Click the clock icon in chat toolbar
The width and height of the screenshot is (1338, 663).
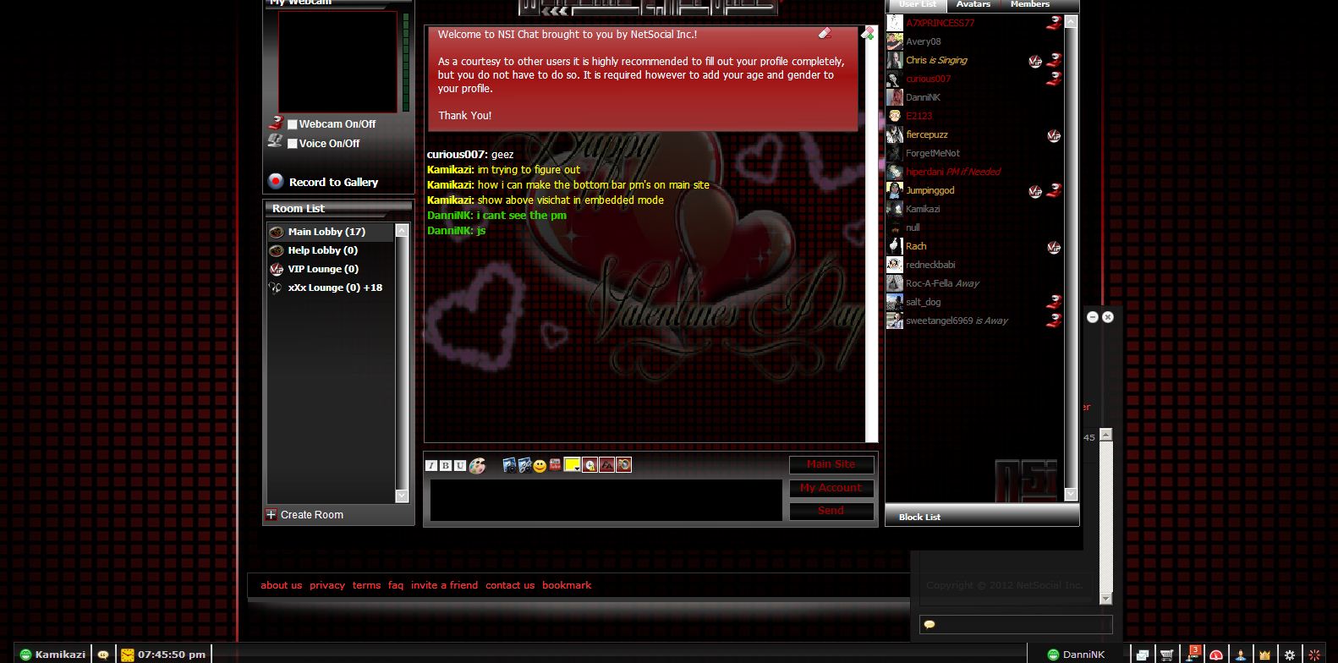[x=590, y=464]
